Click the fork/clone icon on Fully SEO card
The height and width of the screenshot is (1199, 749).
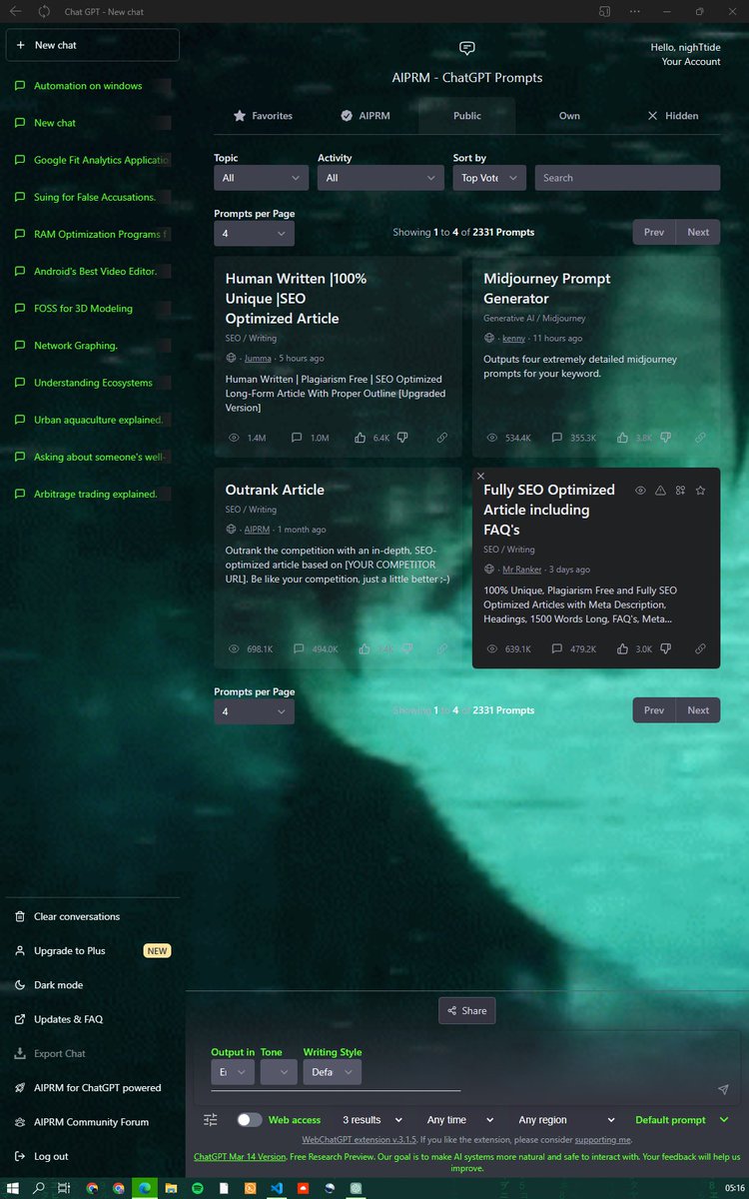[x=680, y=491]
